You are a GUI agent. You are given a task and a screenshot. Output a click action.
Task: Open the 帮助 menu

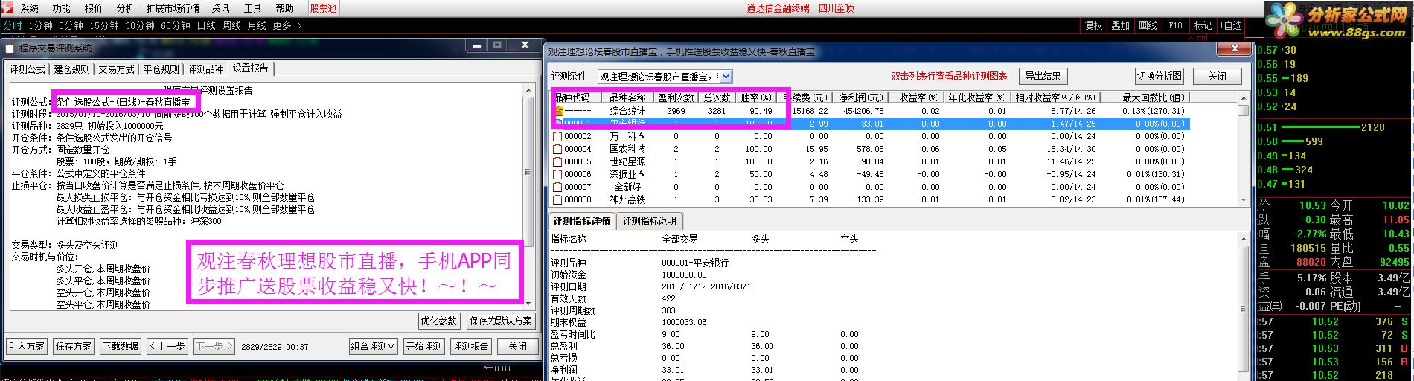(x=285, y=8)
